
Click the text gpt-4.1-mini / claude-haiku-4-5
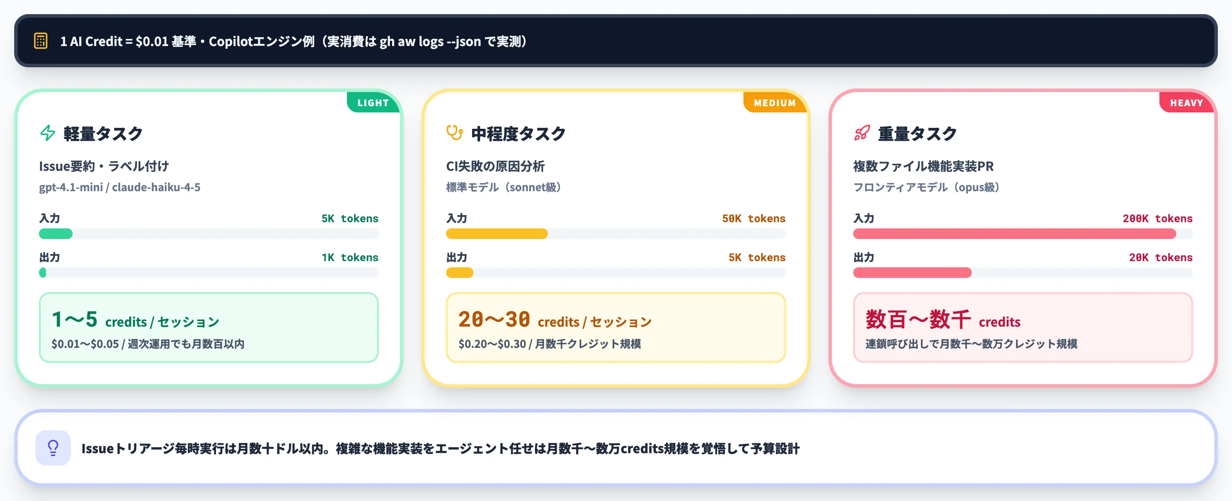119,187
